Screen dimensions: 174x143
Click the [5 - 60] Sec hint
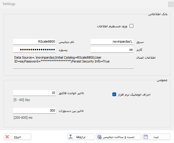tap(22, 100)
